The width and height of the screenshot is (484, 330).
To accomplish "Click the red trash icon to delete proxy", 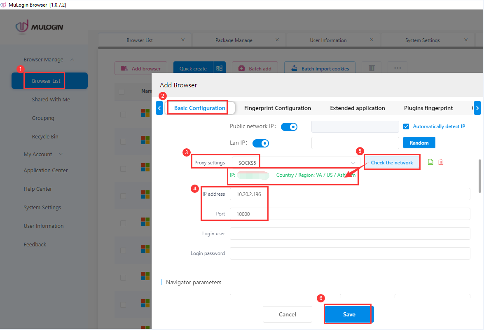I will (441, 162).
